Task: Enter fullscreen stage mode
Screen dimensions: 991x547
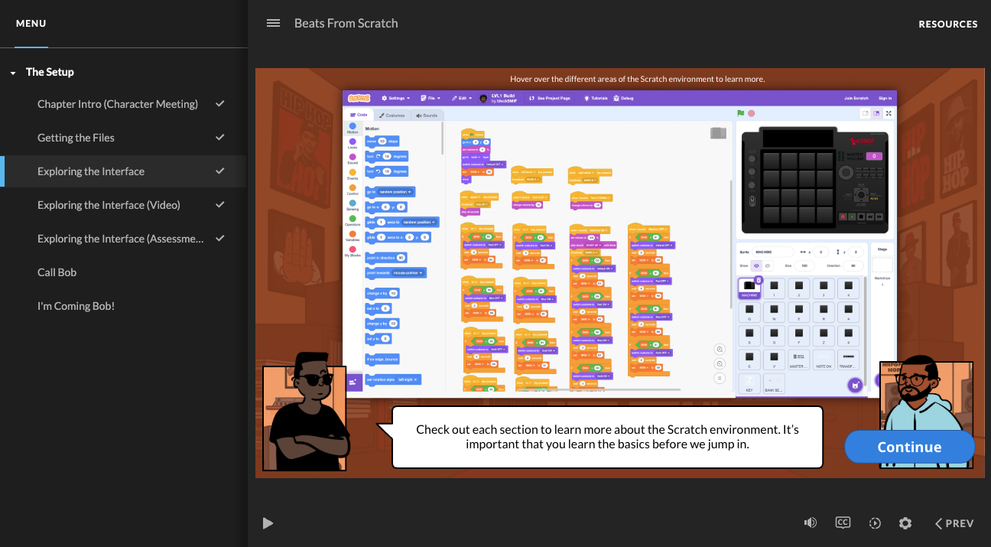Action: (889, 113)
